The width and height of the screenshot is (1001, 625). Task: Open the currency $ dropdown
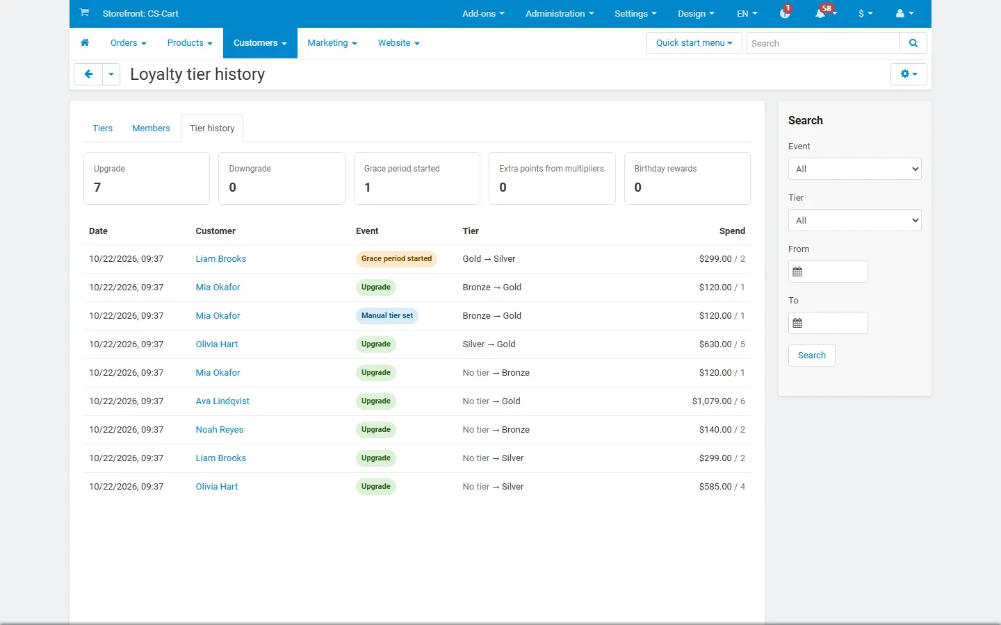click(x=865, y=13)
